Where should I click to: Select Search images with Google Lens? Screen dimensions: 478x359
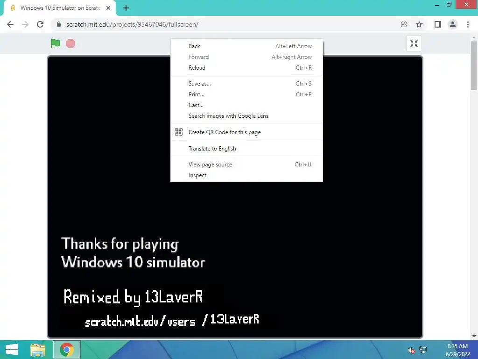click(246, 116)
